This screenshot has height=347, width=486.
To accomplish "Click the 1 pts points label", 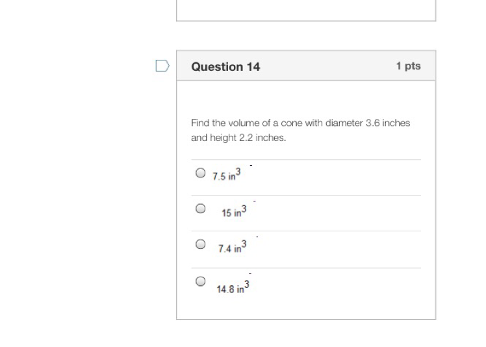I will pos(408,66).
